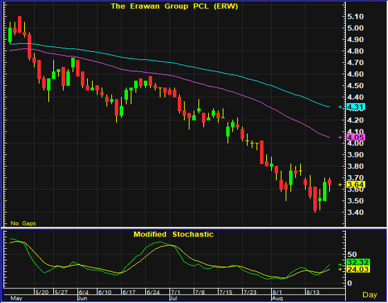
Task: Click the Day timeframe label
Action: tap(370, 295)
